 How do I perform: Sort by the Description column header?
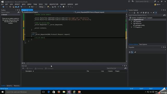click(x=29, y=71)
